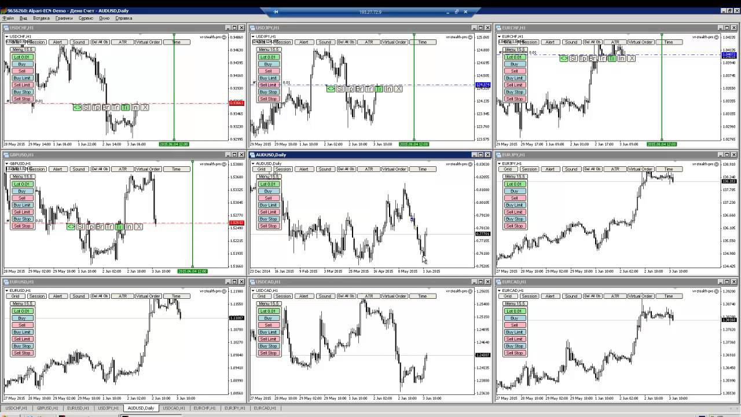Click Buy Limit in the EURJPY chart

pos(514,205)
